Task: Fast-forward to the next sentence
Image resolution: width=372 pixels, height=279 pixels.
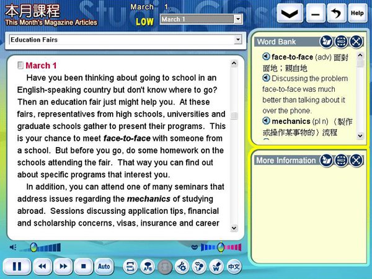Action: [x=63, y=266]
